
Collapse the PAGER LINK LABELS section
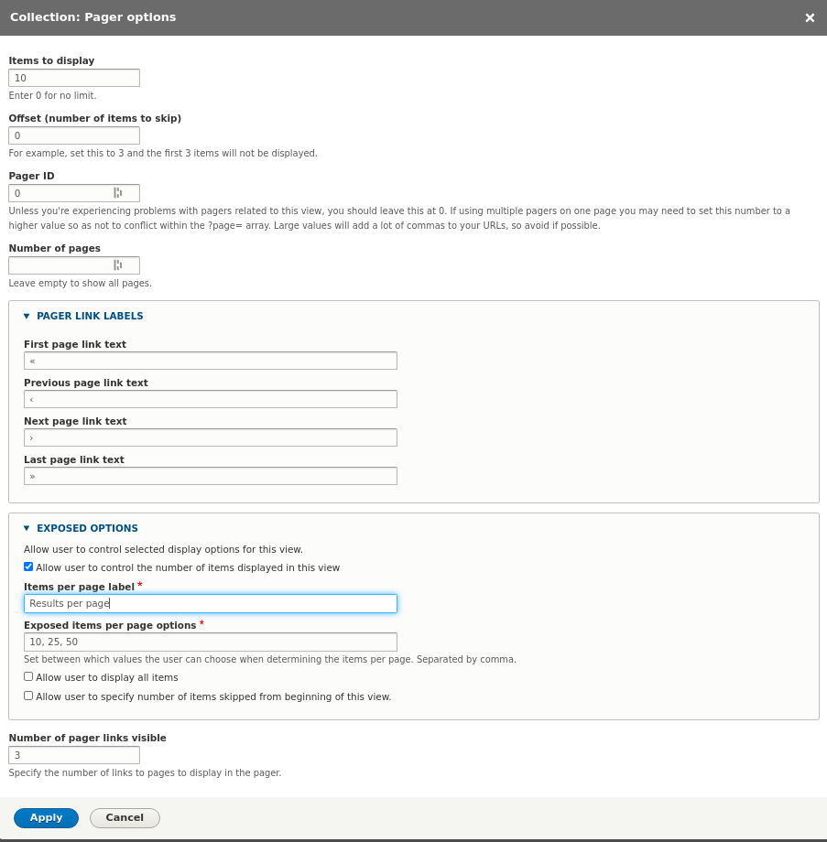click(x=90, y=316)
